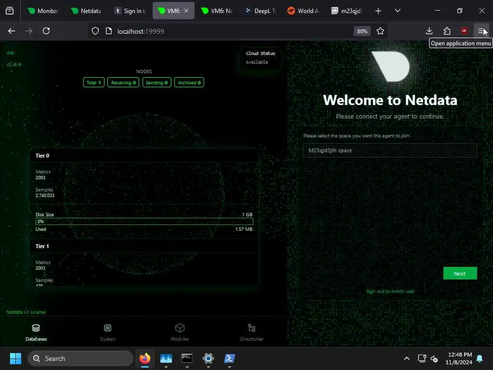Open the Firefox extensions puzzle icon
493x370 pixels.
coord(447,31)
